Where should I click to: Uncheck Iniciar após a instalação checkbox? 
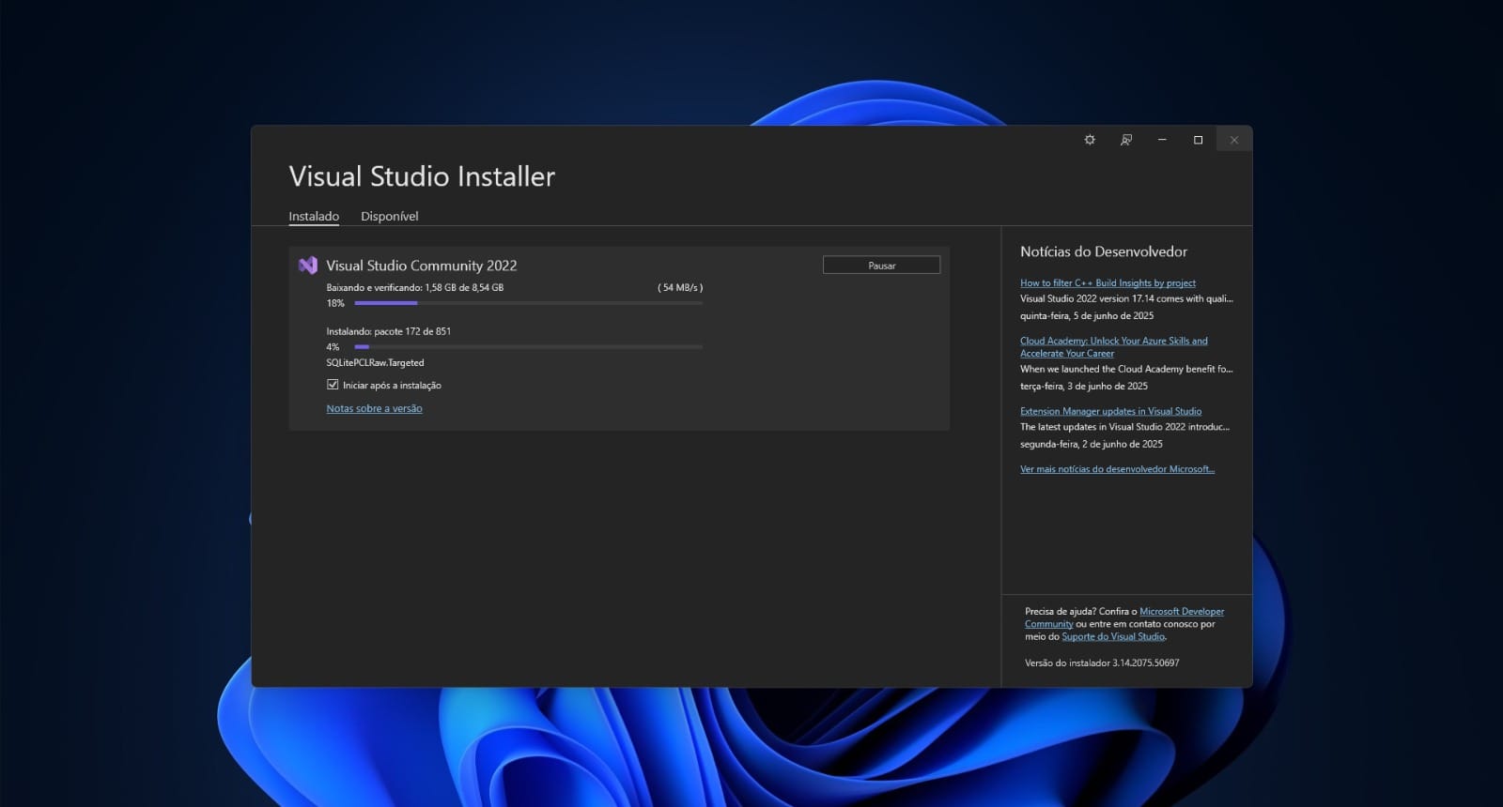pyautogui.click(x=333, y=385)
